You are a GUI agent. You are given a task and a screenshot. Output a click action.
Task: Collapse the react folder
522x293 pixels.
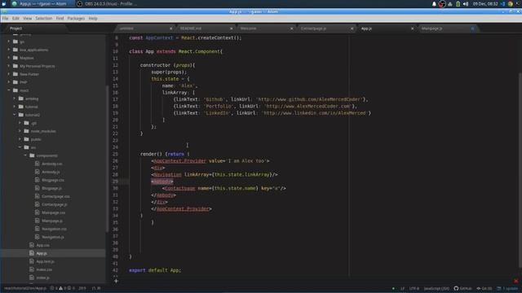(x=9, y=90)
